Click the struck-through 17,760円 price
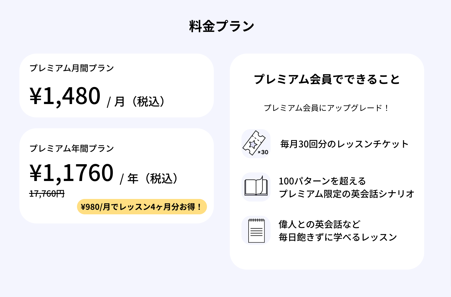The width and height of the screenshot is (451, 297). pyautogui.click(x=47, y=194)
